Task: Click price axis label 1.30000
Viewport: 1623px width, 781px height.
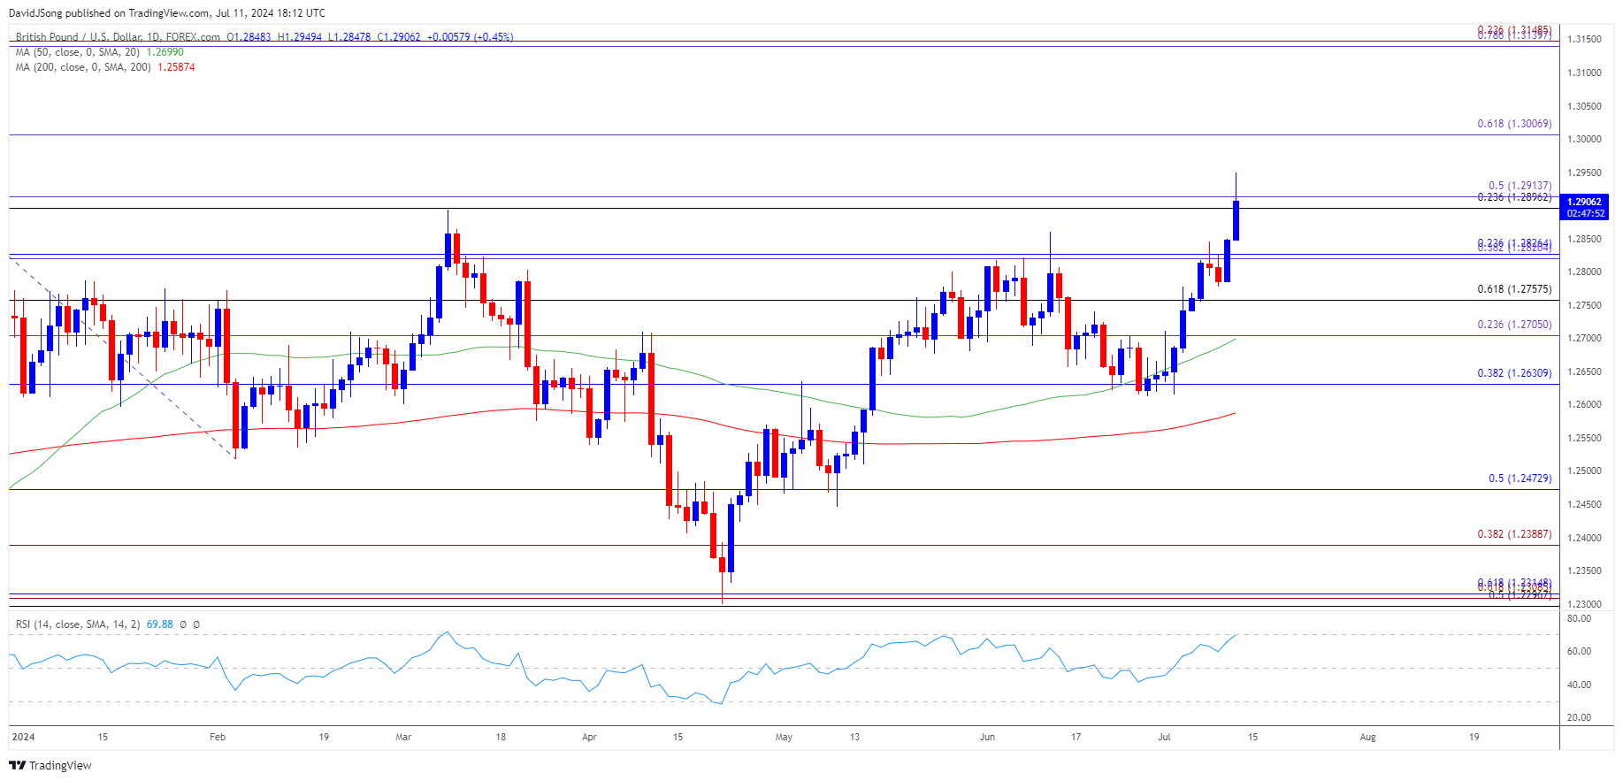Action: 1584,139
